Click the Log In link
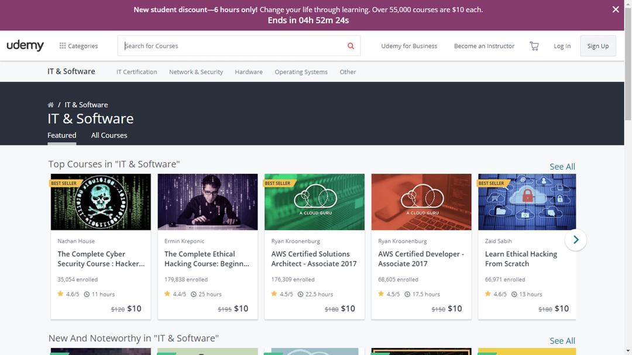Image resolution: width=632 pixels, height=355 pixels. pos(562,46)
